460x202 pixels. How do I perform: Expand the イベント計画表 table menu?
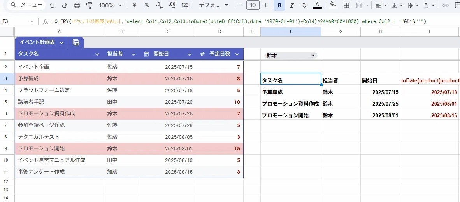pos(61,42)
